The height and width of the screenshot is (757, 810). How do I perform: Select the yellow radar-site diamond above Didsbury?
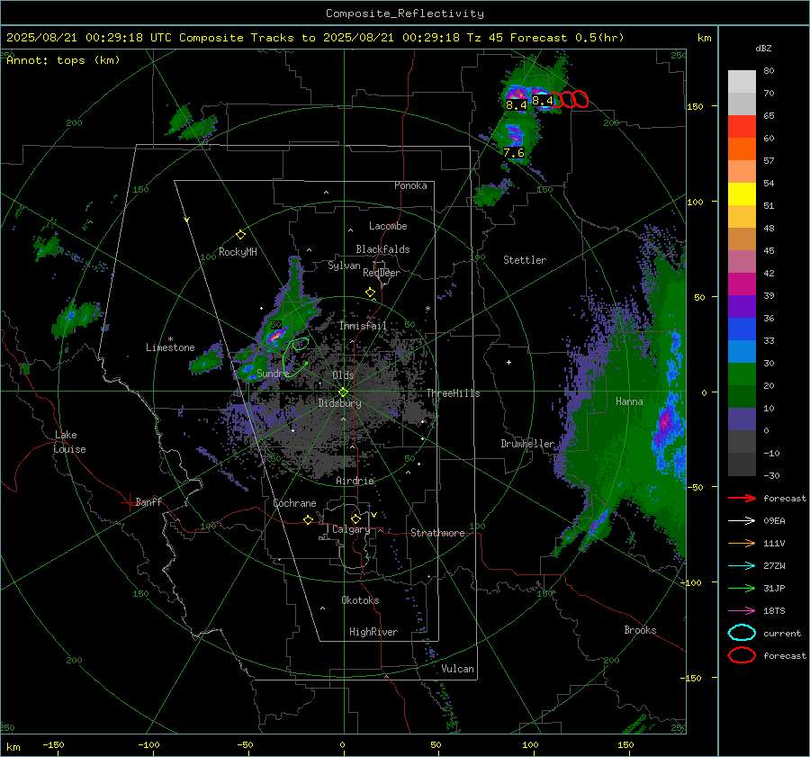pos(344,392)
